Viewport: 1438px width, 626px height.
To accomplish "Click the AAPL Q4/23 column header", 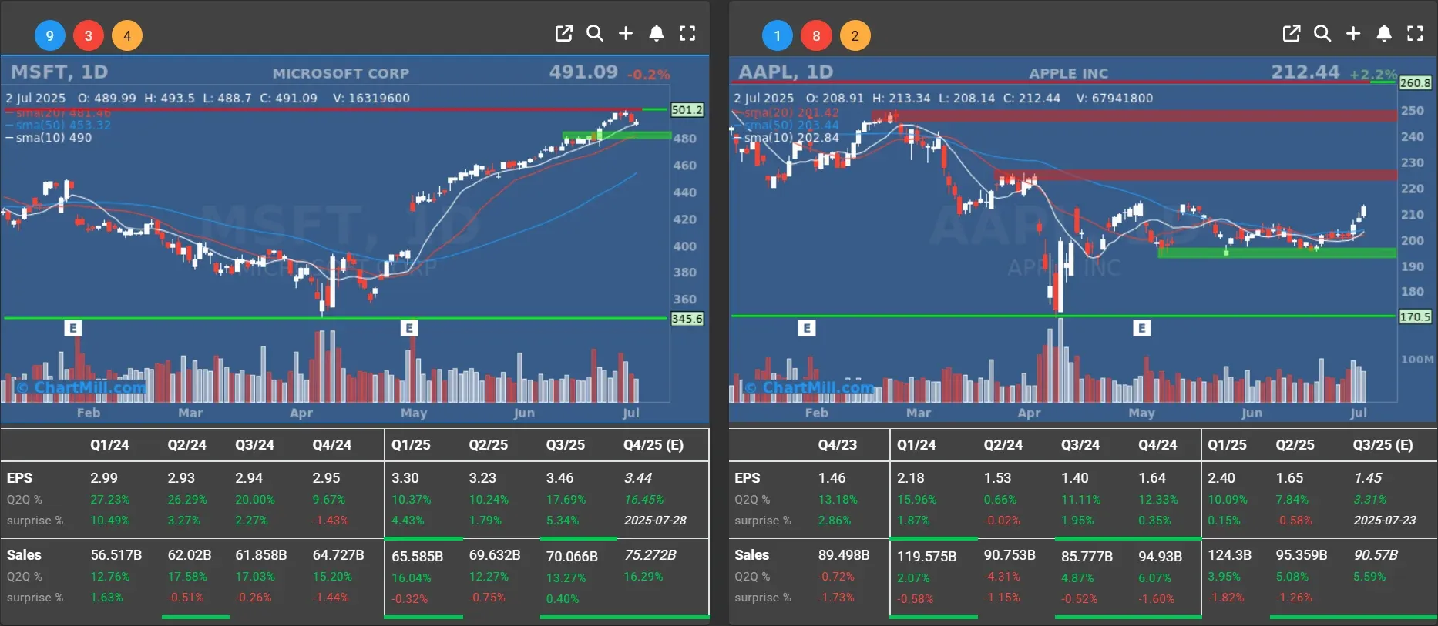I will [x=838, y=445].
